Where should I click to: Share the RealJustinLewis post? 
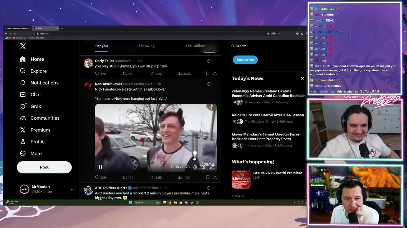pyautogui.click(x=215, y=177)
